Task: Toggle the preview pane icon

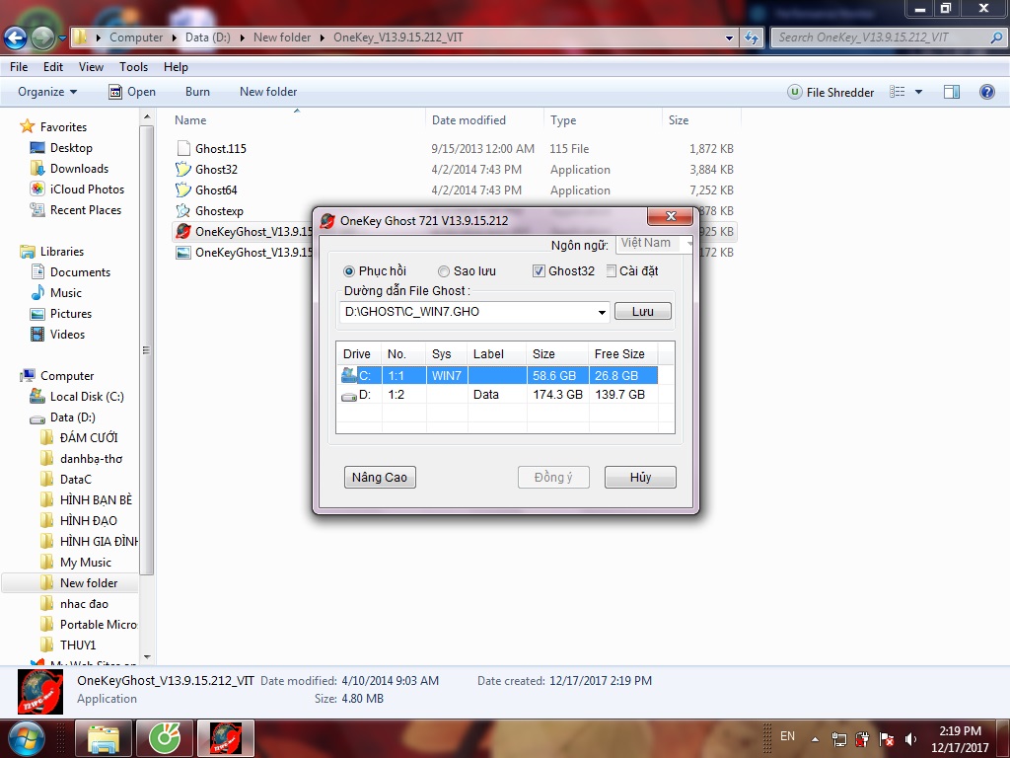Action: [951, 92]
